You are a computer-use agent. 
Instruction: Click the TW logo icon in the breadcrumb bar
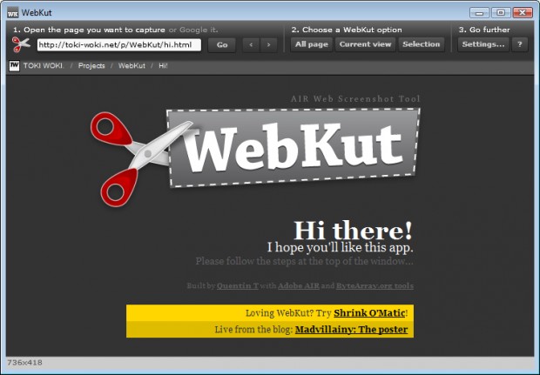click(15, 66)
